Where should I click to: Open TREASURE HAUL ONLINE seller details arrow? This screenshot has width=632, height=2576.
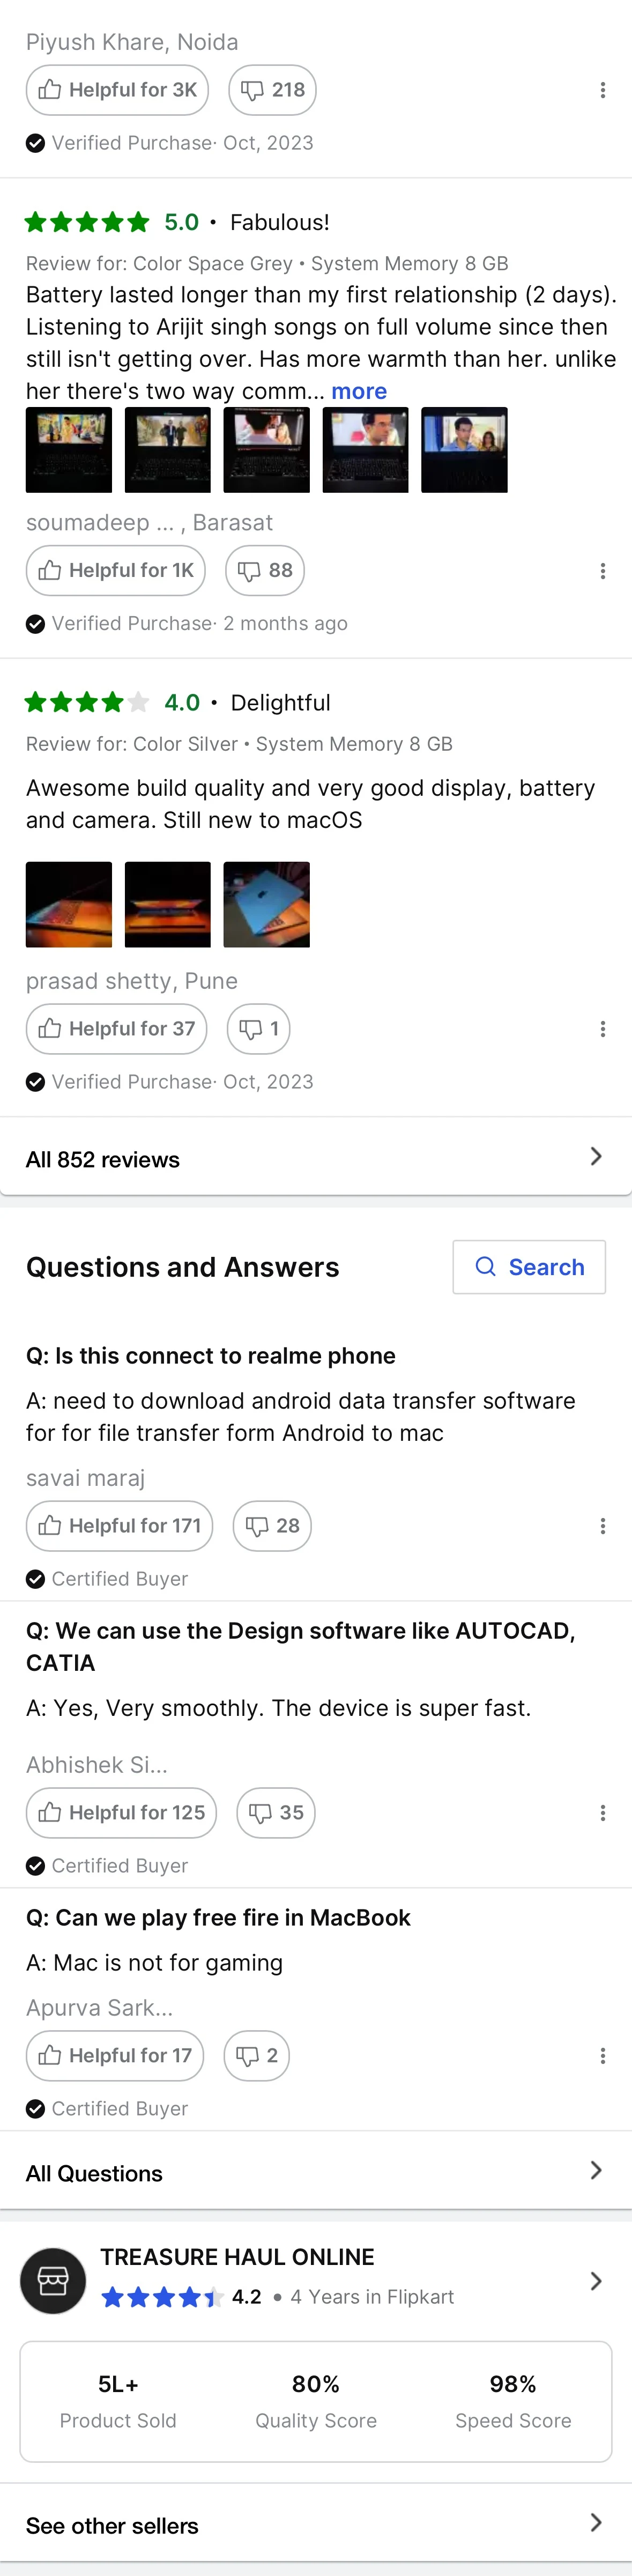[x=596, y=2280]
